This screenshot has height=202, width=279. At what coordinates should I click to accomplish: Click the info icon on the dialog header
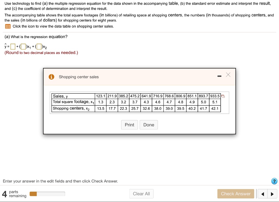point(51,77)
